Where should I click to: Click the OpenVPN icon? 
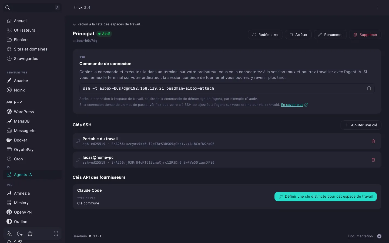(9, 212)
